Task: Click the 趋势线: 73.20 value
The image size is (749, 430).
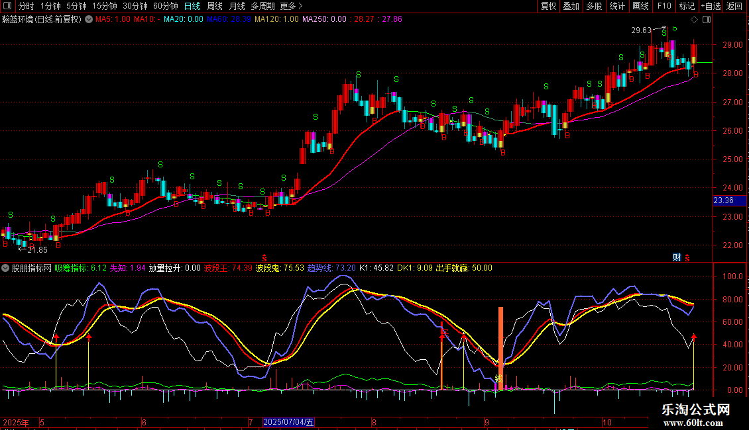Action: (x=331, y=268)
